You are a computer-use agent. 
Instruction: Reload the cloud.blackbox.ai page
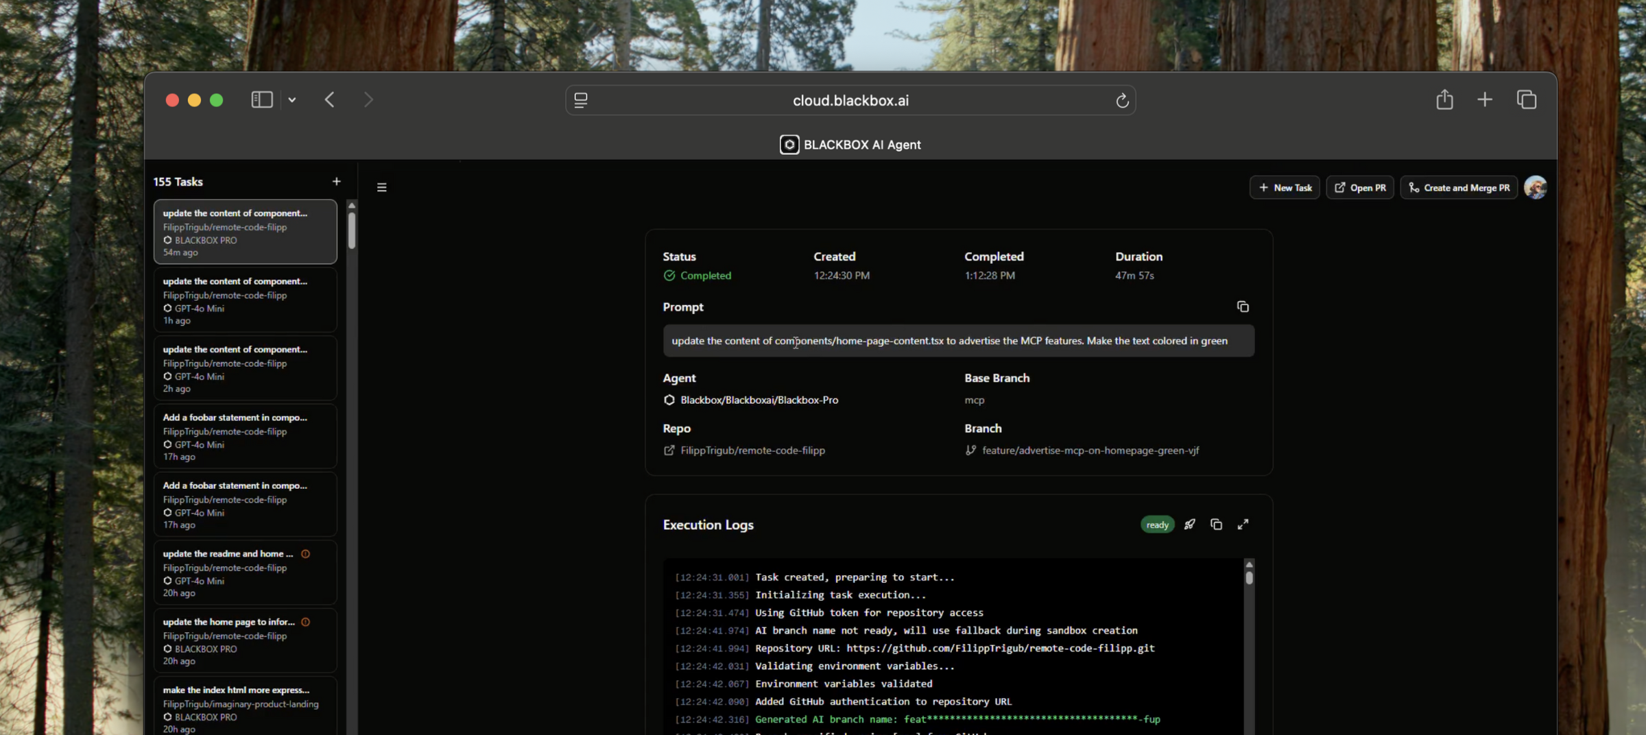point(1122,101)
